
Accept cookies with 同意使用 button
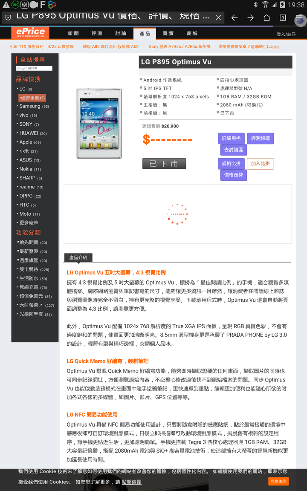(x=278, y=481)
